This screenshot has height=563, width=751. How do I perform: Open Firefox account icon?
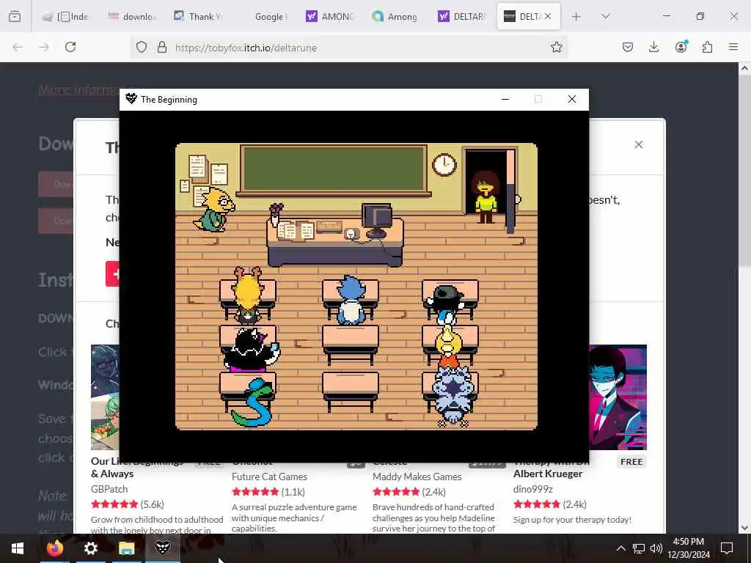[x=681, y=47]
